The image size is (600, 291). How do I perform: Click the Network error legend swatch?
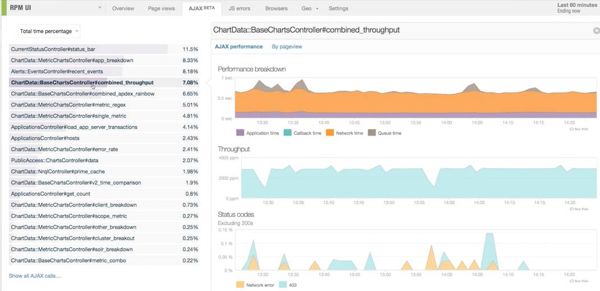click(x=240, y=285)
